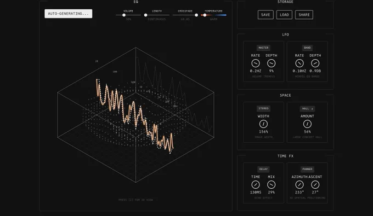Click the '0.2HZ' master rate value
The image size is (373, 216).
(256, 71)
